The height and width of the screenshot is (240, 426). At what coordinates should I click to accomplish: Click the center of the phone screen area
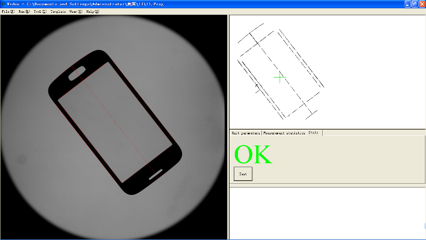click(116, 124)
